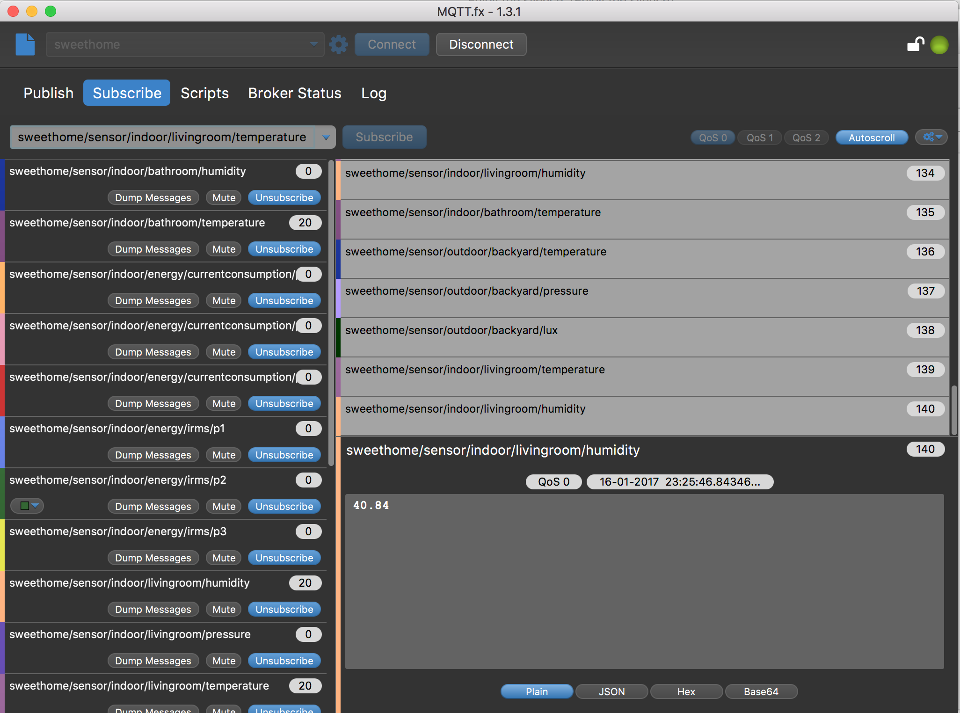Click the green connection status indicator
The width and height of the screenshot is (960, 713).
tap(940, 44)
